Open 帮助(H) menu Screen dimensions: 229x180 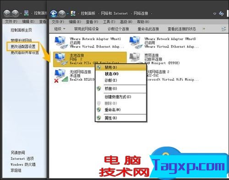pyautogui.click(x=143, y=22)
